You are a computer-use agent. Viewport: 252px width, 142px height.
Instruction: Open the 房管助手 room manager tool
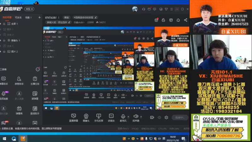click(x=19, y=81)
